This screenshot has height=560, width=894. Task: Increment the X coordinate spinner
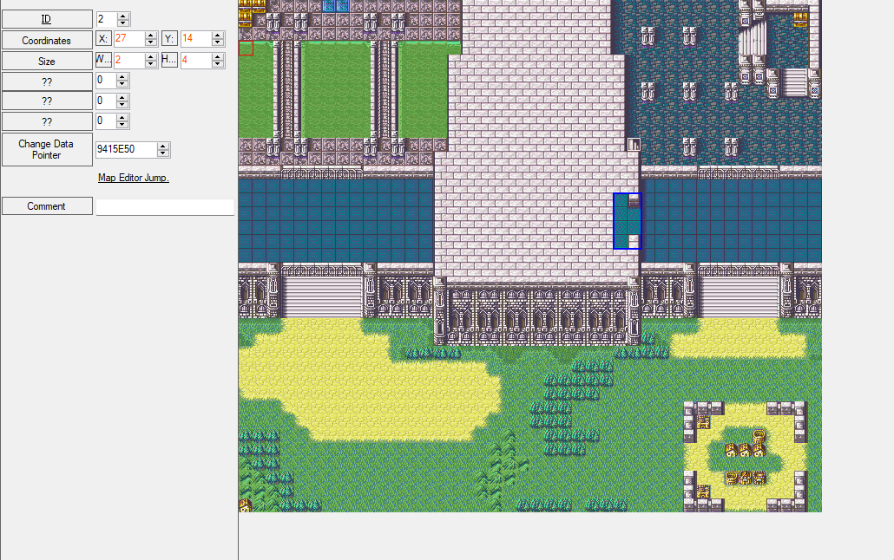click(150, 36)
